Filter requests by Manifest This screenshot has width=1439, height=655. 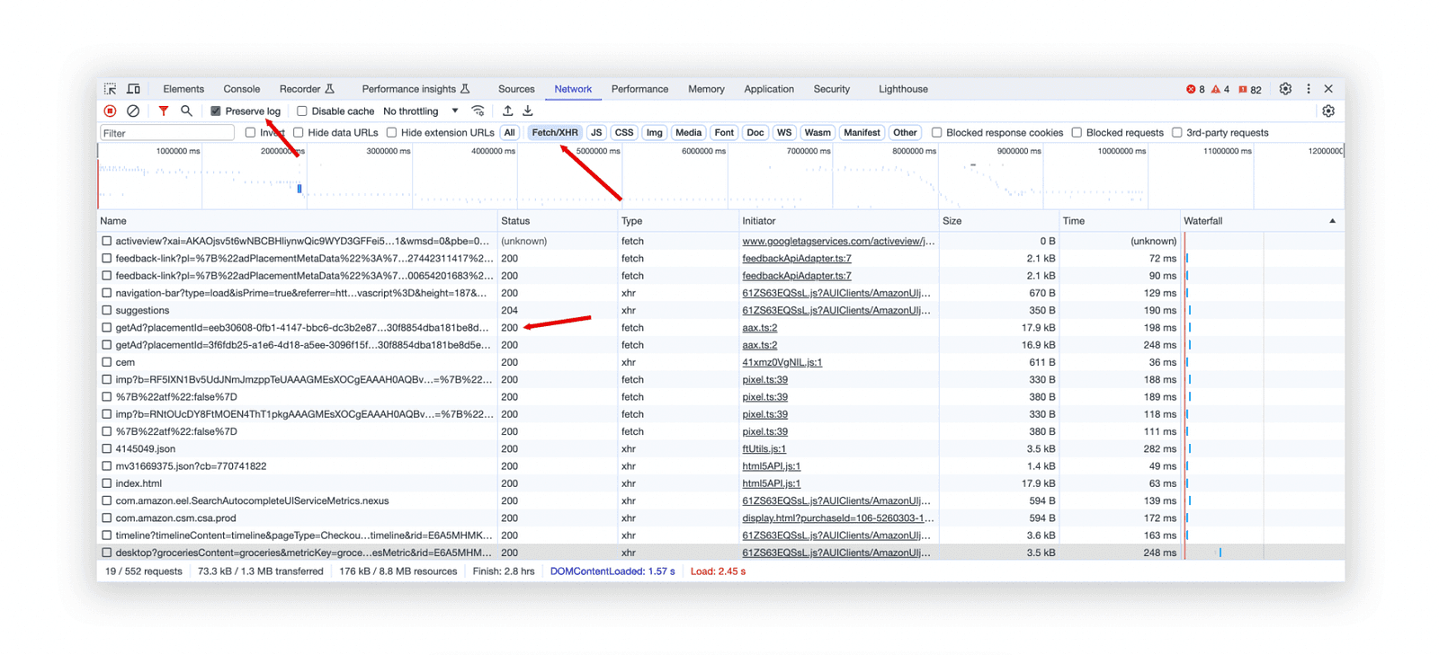862,133
